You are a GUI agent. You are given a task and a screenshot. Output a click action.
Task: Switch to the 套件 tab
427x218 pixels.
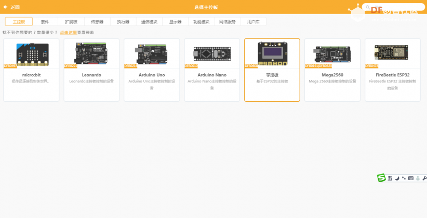[45, 22]
